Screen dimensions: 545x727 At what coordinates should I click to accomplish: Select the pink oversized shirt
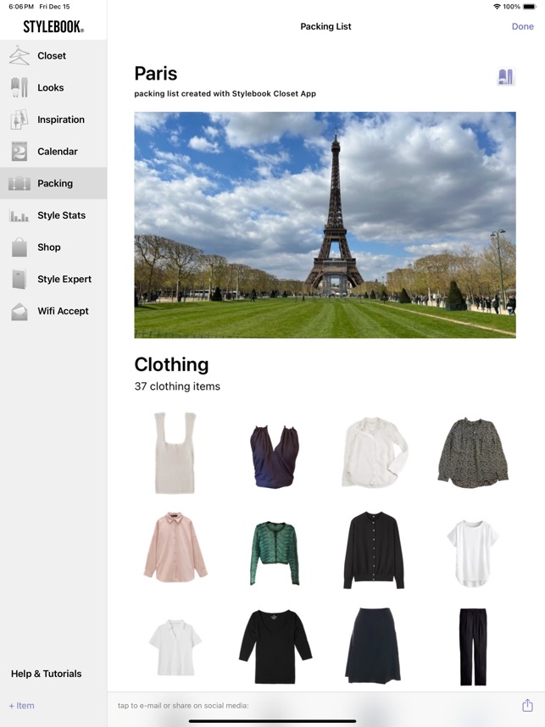tap(175, 547)
